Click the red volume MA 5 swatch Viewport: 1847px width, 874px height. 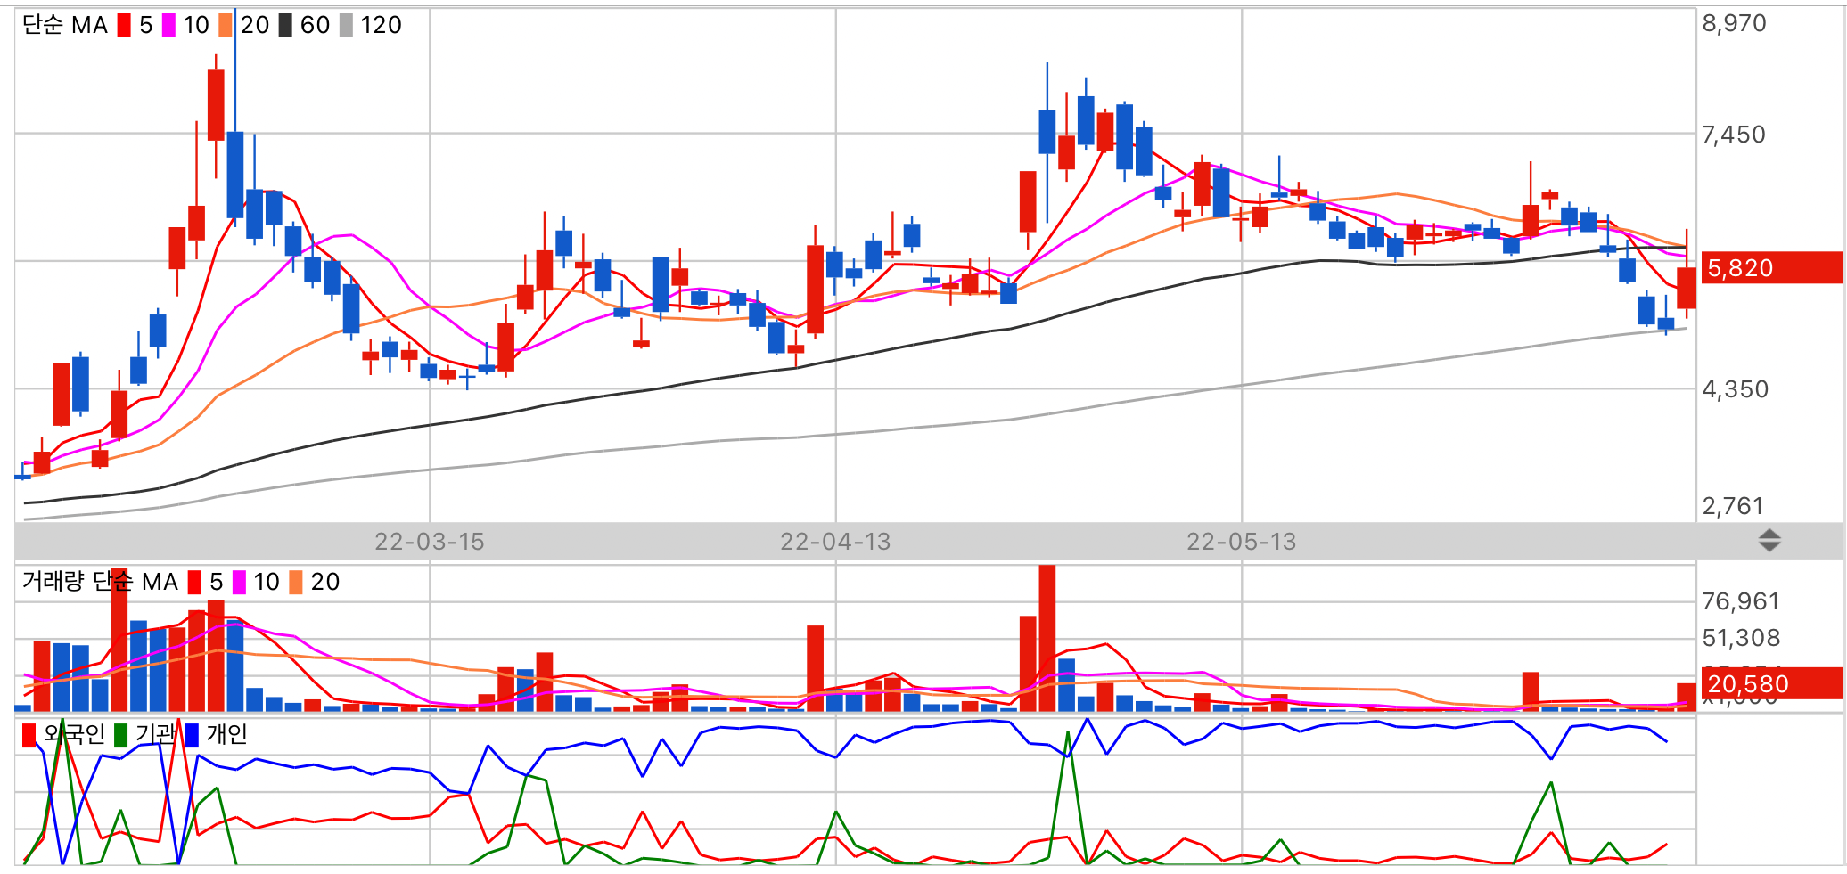pyautogui.click(x=194, y=582)
